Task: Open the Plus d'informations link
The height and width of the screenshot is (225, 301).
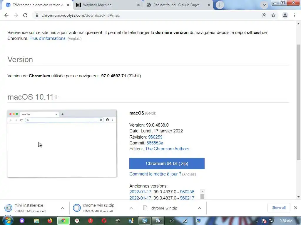Action: (x=48, y=38)
